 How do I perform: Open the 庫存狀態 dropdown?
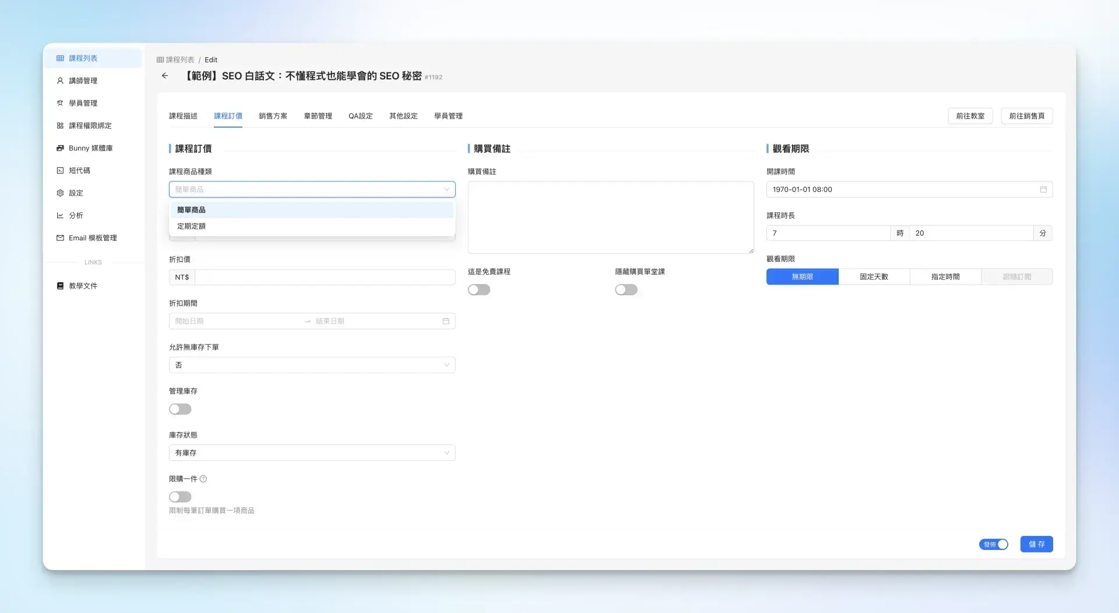pyautogui.click(x=312, y=453)
